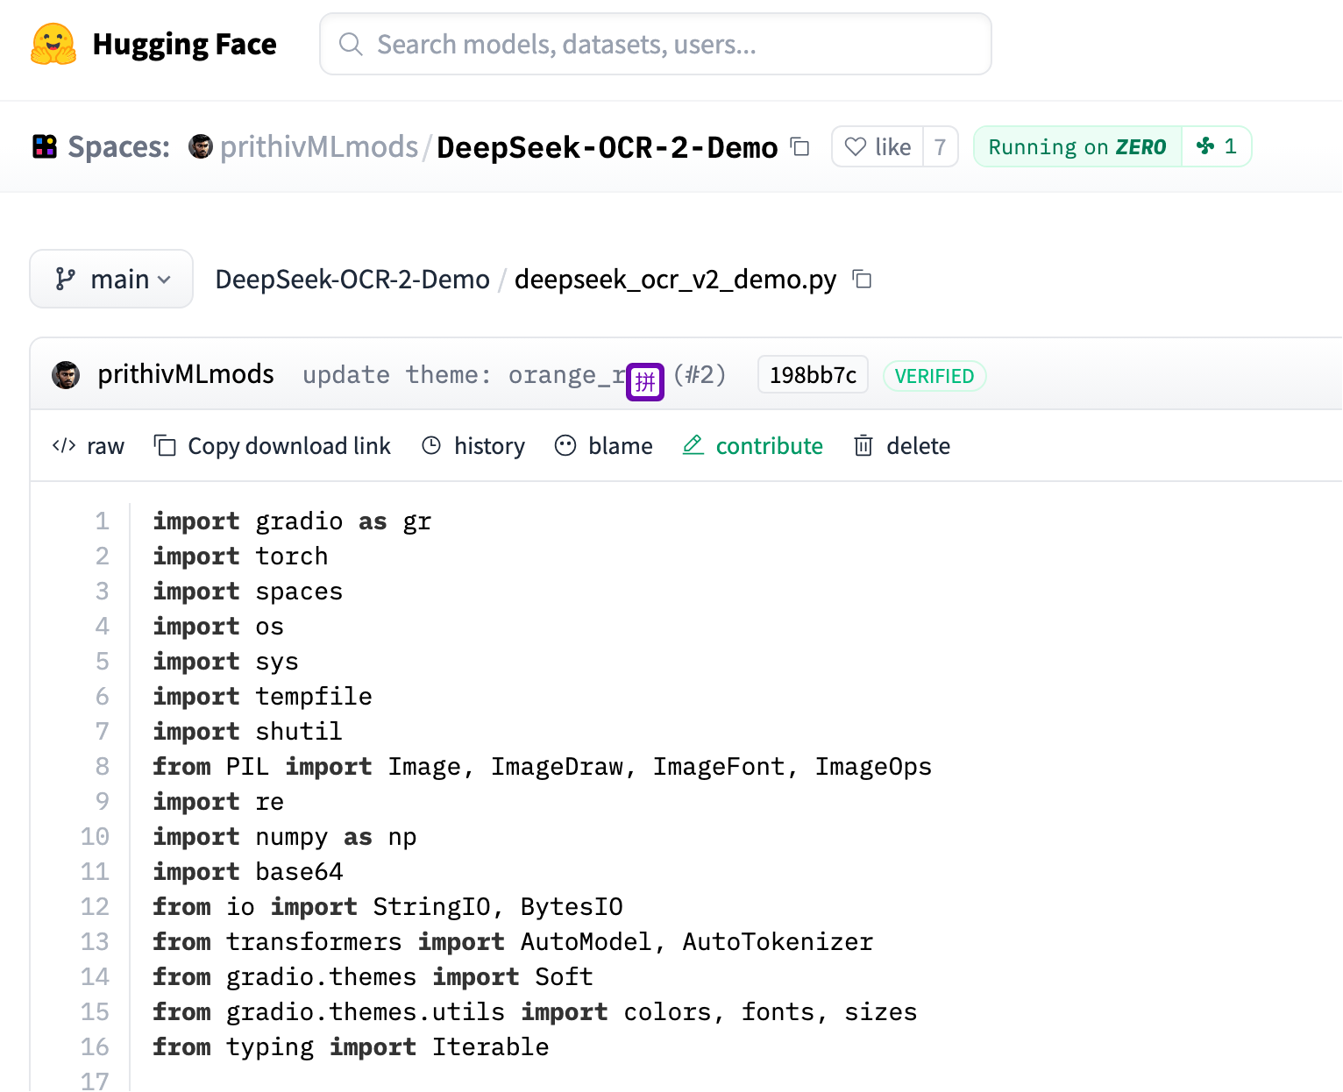
Task: Click line number 16
Action: point(95,1047)
